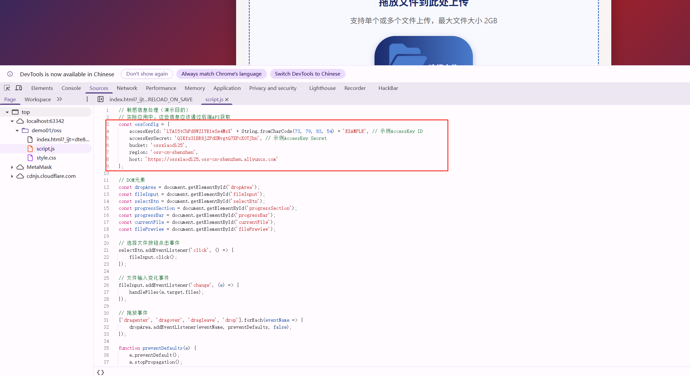Hide the navigator sidebar panel icon
690x376 pixels.
100,99
